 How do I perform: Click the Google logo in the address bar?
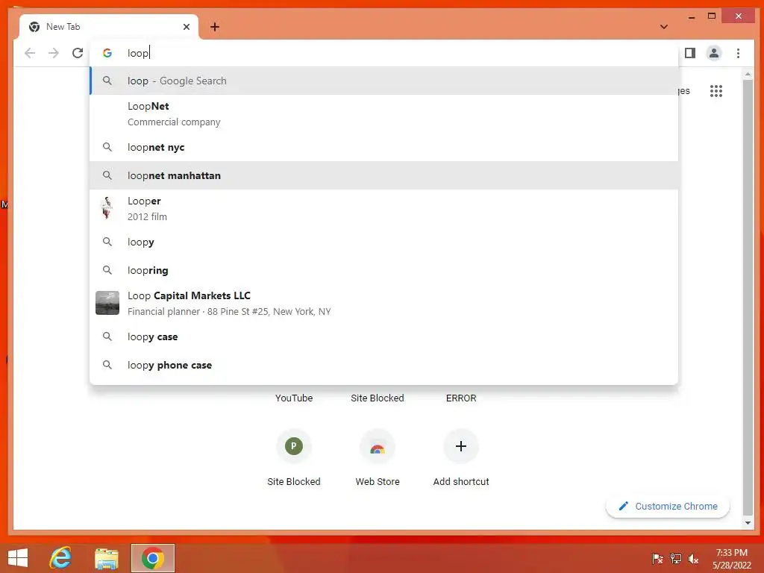(x=107, y=53)
